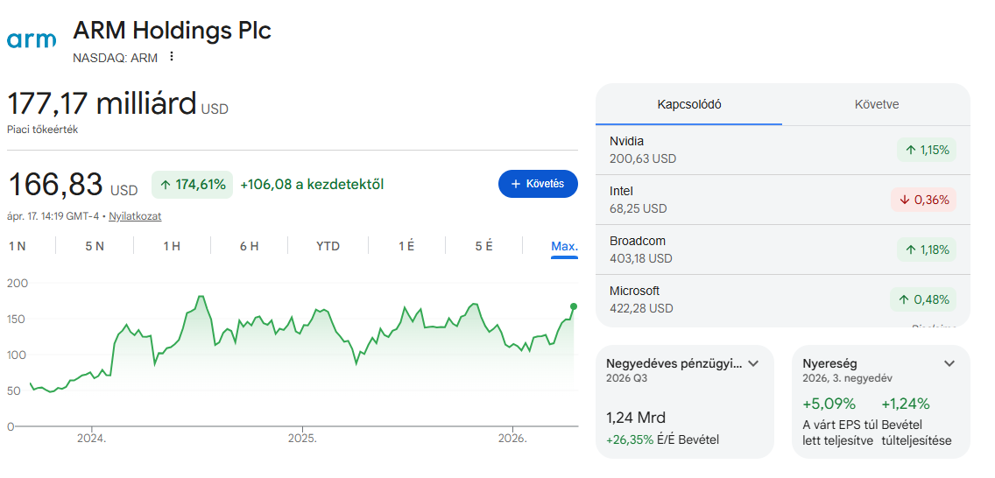Image resolution: width=995 pixels, height=478 pixels.
Task: Select the 1 H time range
Action: click(172, 246)
